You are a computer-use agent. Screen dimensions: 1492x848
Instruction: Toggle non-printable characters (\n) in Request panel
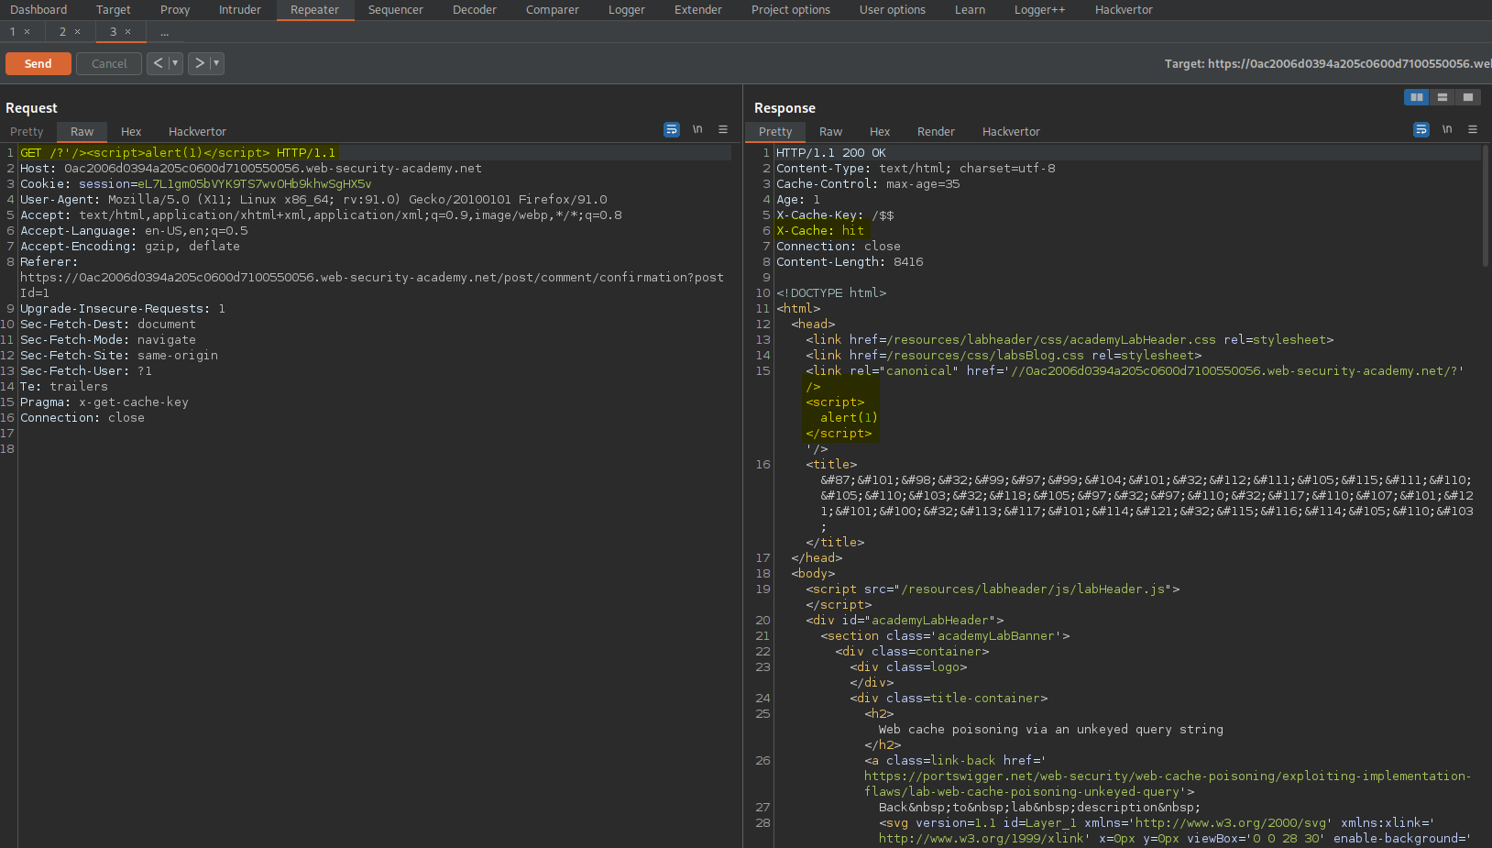pyautogui.click(x=697, y=130)
